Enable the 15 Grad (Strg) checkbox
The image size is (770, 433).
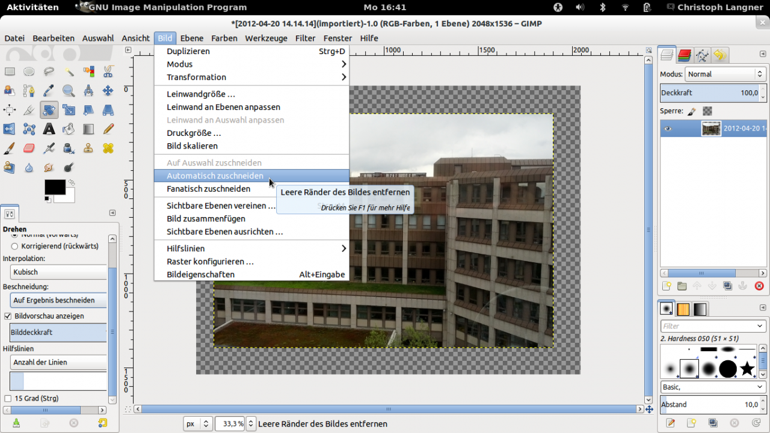click(8, 398)
